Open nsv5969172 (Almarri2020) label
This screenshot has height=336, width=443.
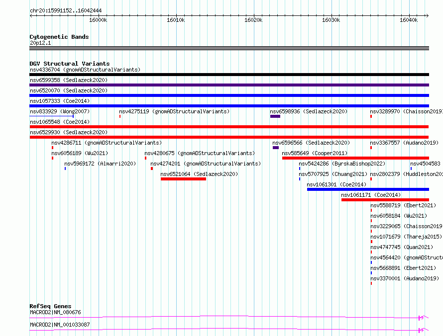[100, 164]
